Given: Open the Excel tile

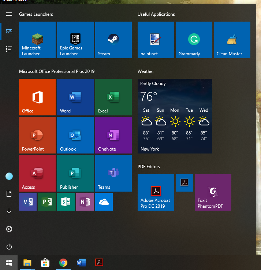Looking at the screenshot, I should [113, 97].
